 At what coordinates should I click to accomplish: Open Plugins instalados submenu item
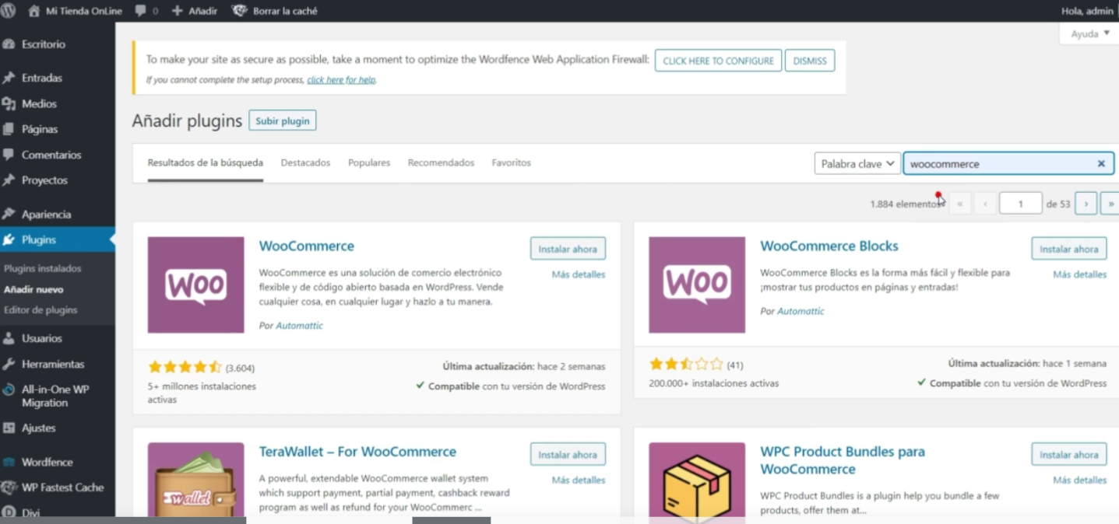43,268
